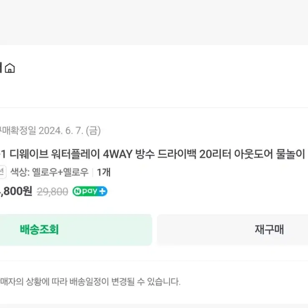The width and height of the screenshot is (308, 308).
Task: Click the 드라이백 20리터 part of title
Action: pyautogui.click(x=194, y=154)
